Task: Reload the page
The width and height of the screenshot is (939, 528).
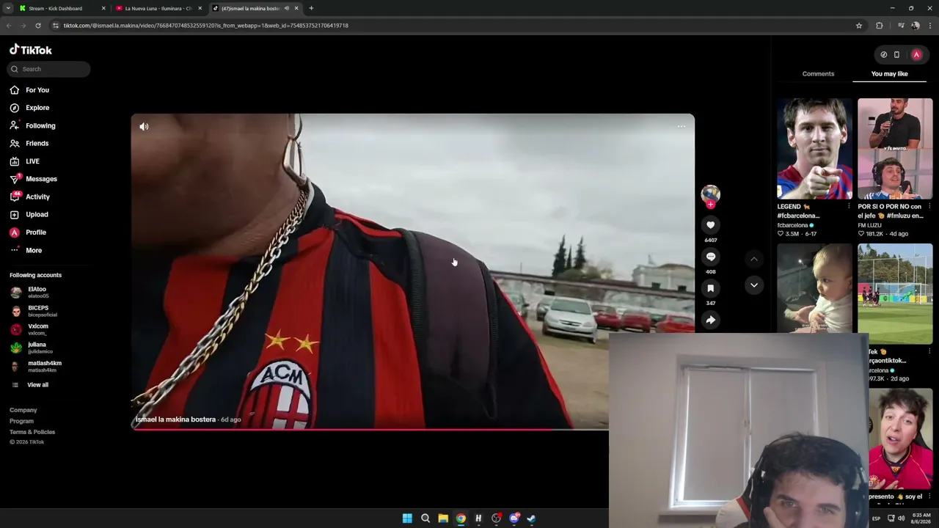Action: pos(38,26)
